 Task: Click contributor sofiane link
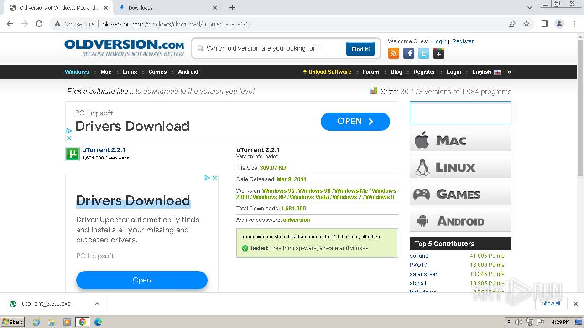[x=419, y=256]
